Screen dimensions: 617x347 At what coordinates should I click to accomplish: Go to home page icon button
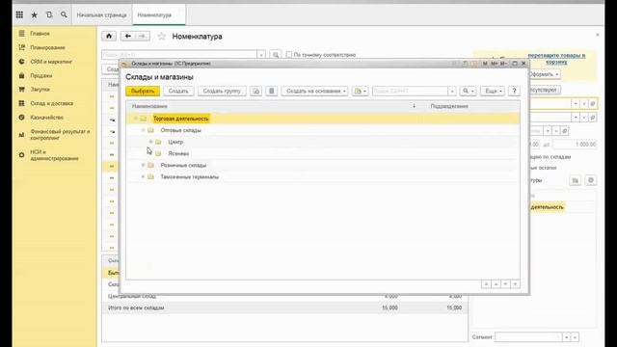tap(109, 37)
